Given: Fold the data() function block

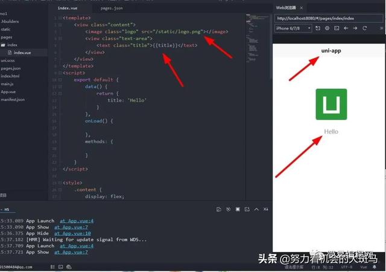Looking at the screenshot, I should tap(60, 86).
